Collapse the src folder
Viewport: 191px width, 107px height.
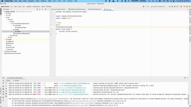tap(5, 18)
